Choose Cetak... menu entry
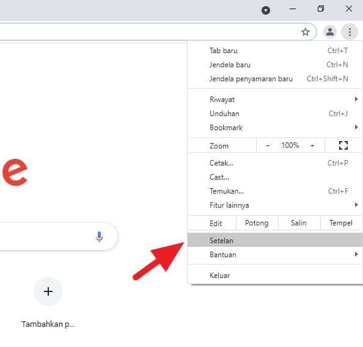Viewport: 363px width, 347px height. pyautogui.click(x=275, y=163)
